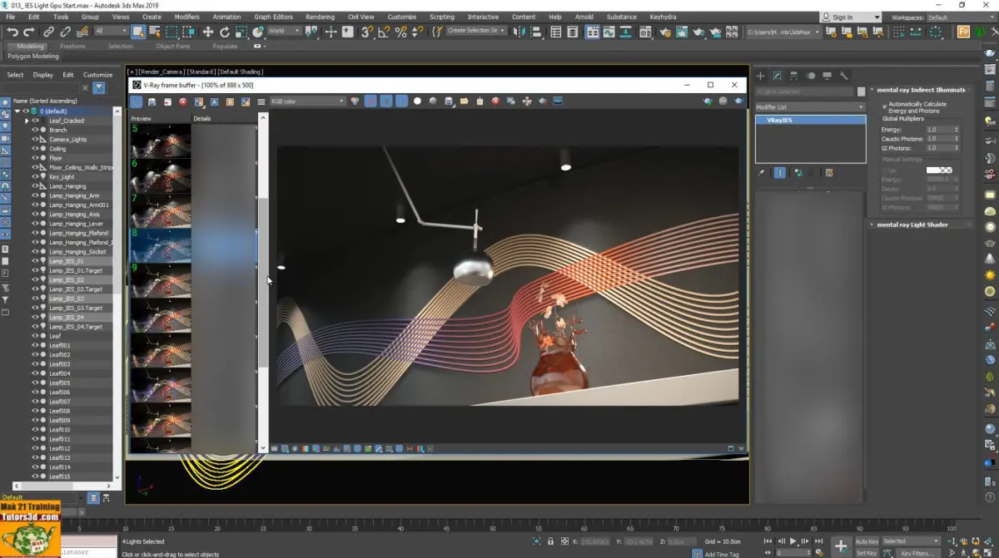This screenshot has height=558, width=999.
Task: Click the Redo arrow in main toolbar
Action: pos(31,32)
